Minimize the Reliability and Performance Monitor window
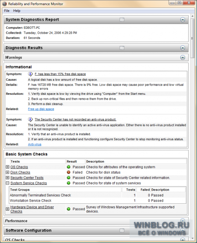197x243 pixels. pyautogui.click(x=172, y=3)
